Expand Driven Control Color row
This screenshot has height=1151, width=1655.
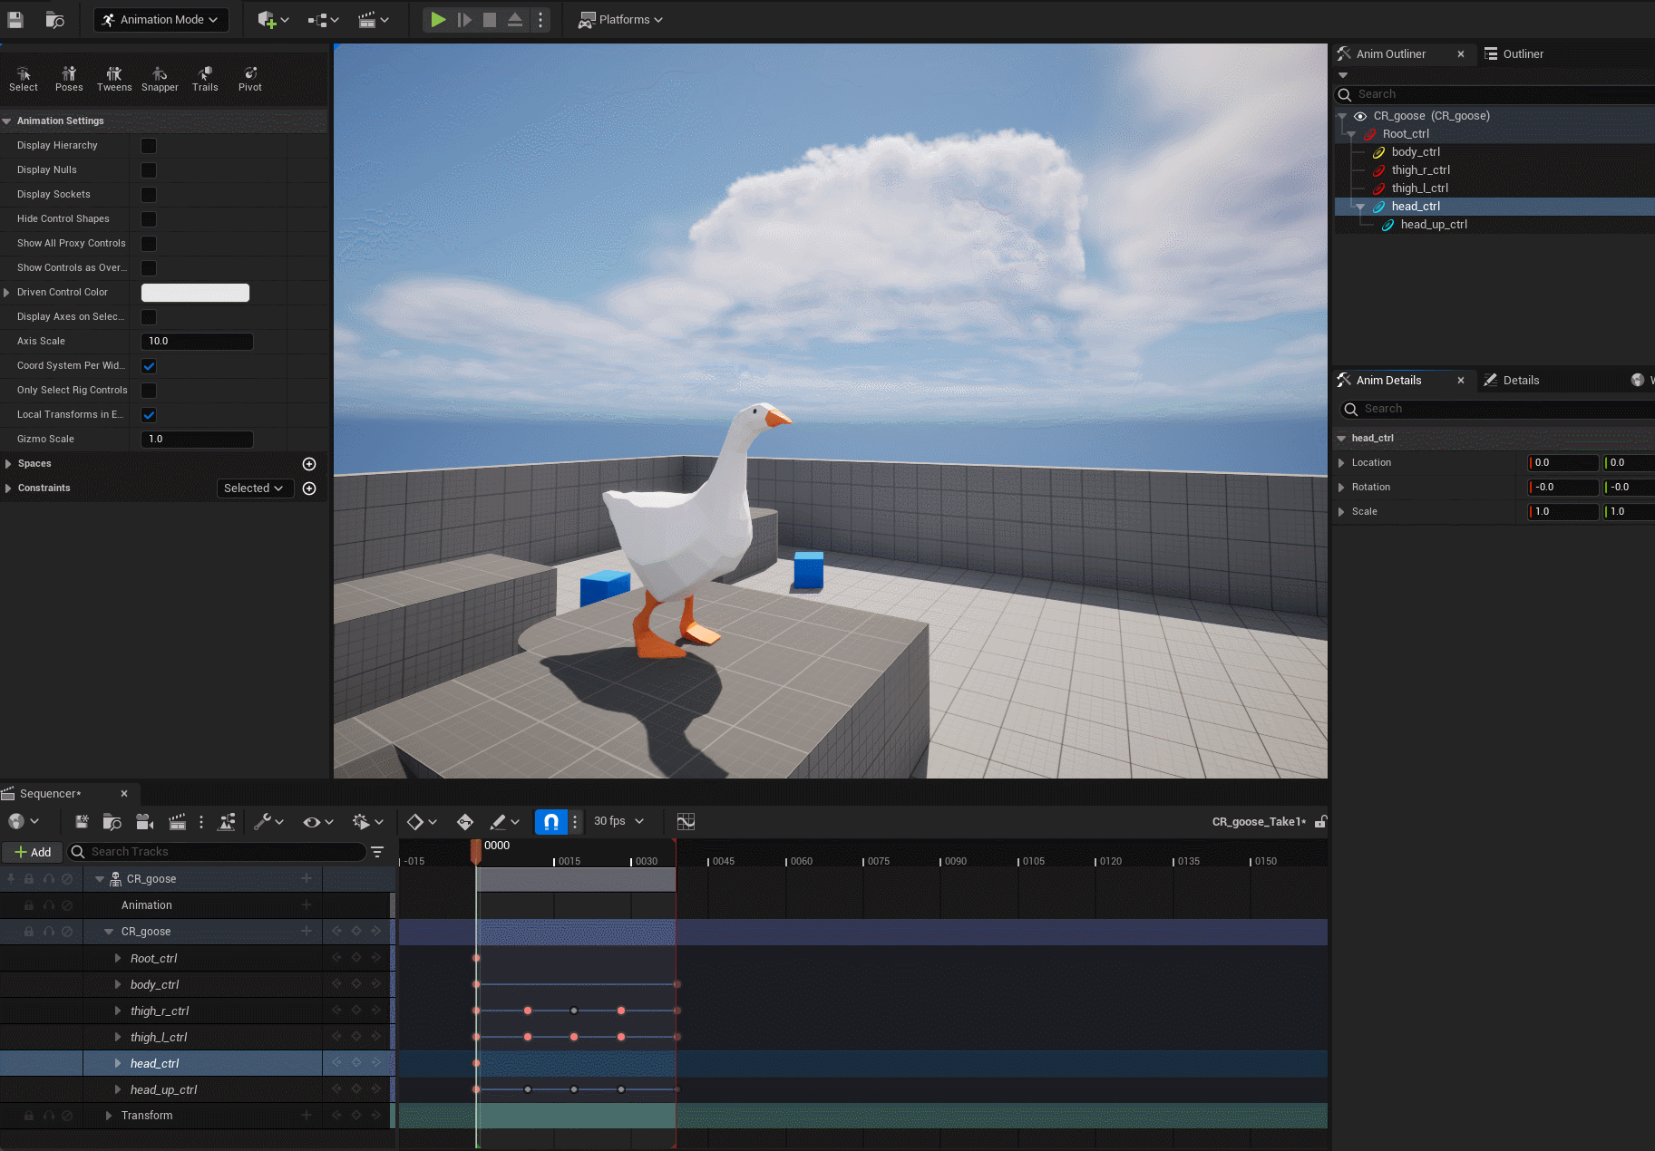coord(7,293)
